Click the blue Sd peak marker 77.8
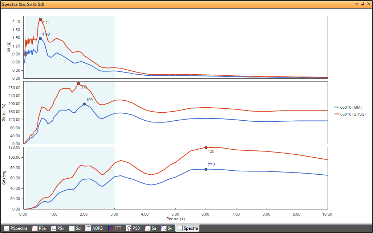 (206, 169)
